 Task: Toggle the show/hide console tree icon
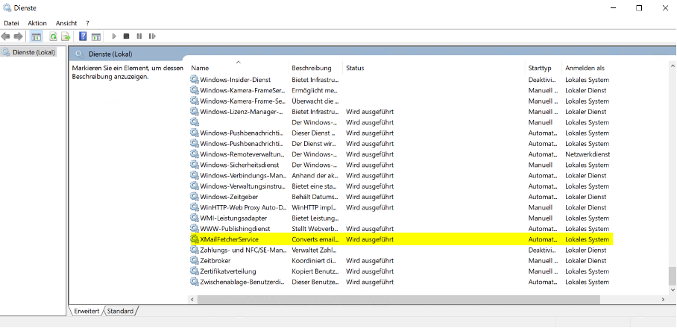(x=37, y=37)
